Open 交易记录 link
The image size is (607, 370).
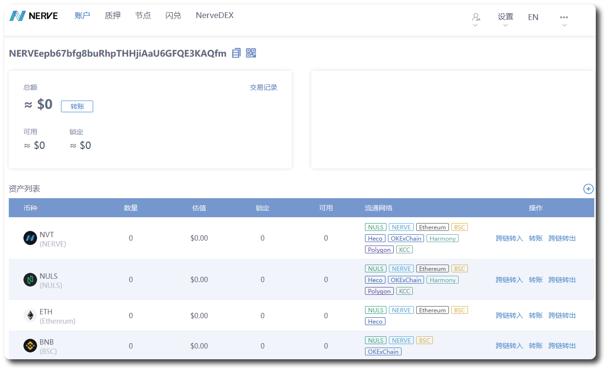(263, 88)
